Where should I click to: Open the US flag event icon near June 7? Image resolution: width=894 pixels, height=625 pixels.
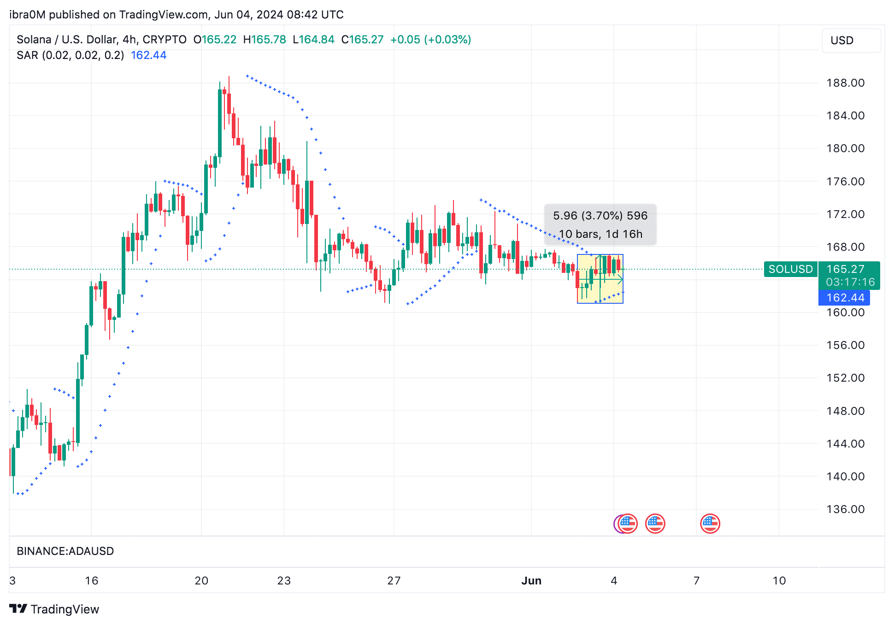click(x=710, y=524)
